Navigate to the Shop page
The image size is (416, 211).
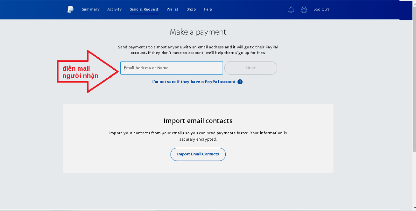click(x=191, y=9)
